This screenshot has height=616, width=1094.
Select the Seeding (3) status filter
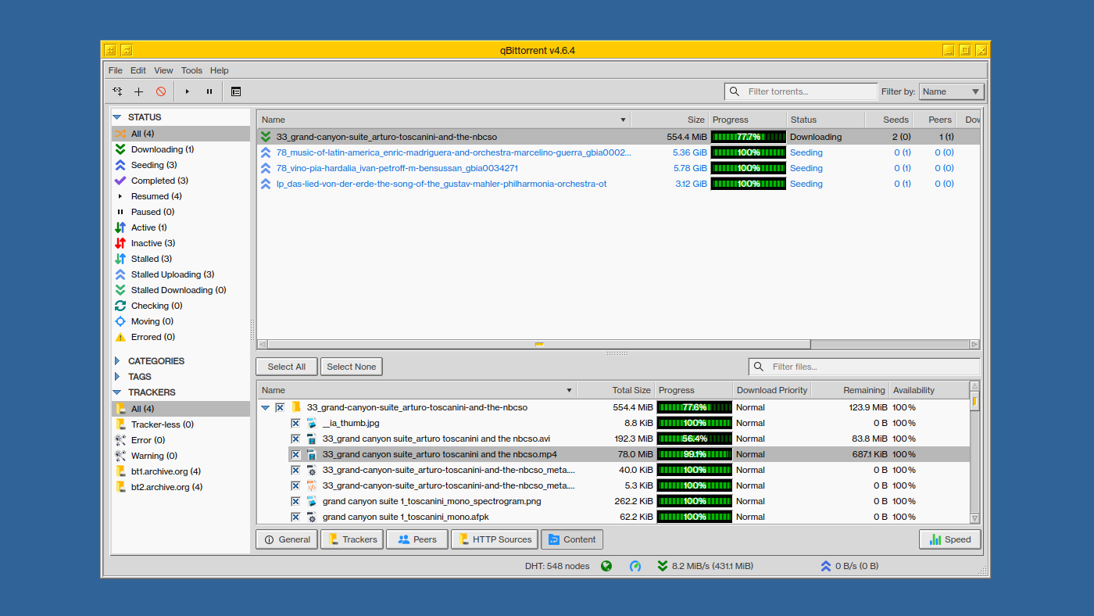coord(181,165)
